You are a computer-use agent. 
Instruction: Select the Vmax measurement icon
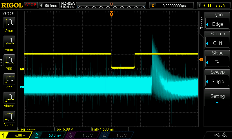[10, 24]
